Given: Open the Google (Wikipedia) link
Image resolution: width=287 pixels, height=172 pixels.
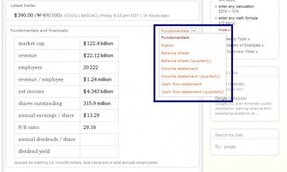Looking at the screenshot, I should pyautogui.click(x=231, y=98).
